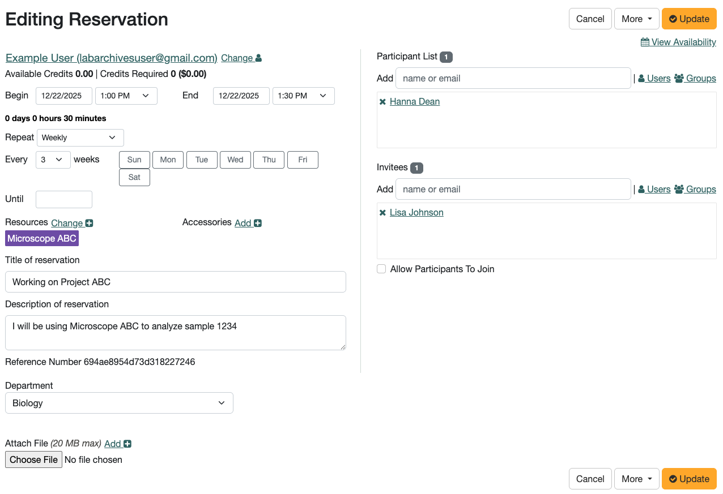The height and width of the screenshot is (494, 723).
Task: Click the Title of reservation text field
Action: pos(175,282)
